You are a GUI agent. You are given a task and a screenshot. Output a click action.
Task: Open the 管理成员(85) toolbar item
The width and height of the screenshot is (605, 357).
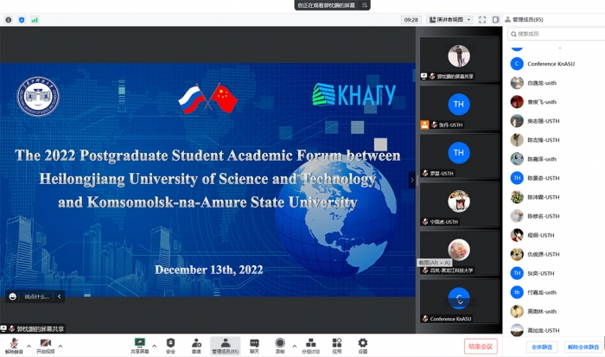pyautogui.click(x=225, y=345)
